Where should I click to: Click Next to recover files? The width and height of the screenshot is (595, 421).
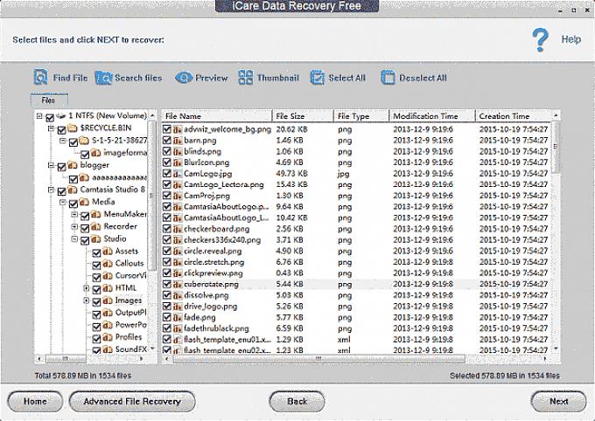coord(558,401)
